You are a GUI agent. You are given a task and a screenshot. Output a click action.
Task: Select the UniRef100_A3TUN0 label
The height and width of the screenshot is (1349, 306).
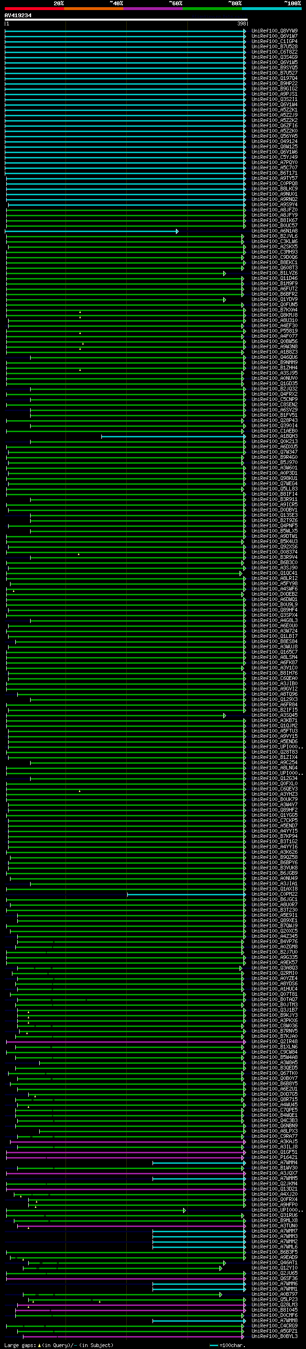coord(274,1226)
